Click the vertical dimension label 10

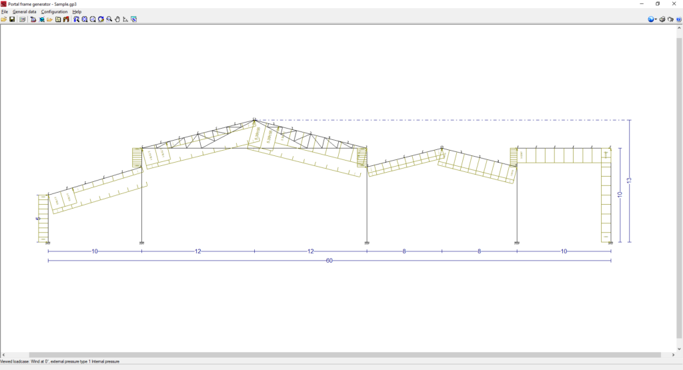tap(620, 194)
